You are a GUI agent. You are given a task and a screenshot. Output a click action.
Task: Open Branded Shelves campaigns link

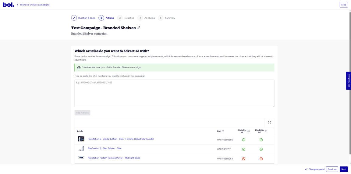[x=35, y=5]
